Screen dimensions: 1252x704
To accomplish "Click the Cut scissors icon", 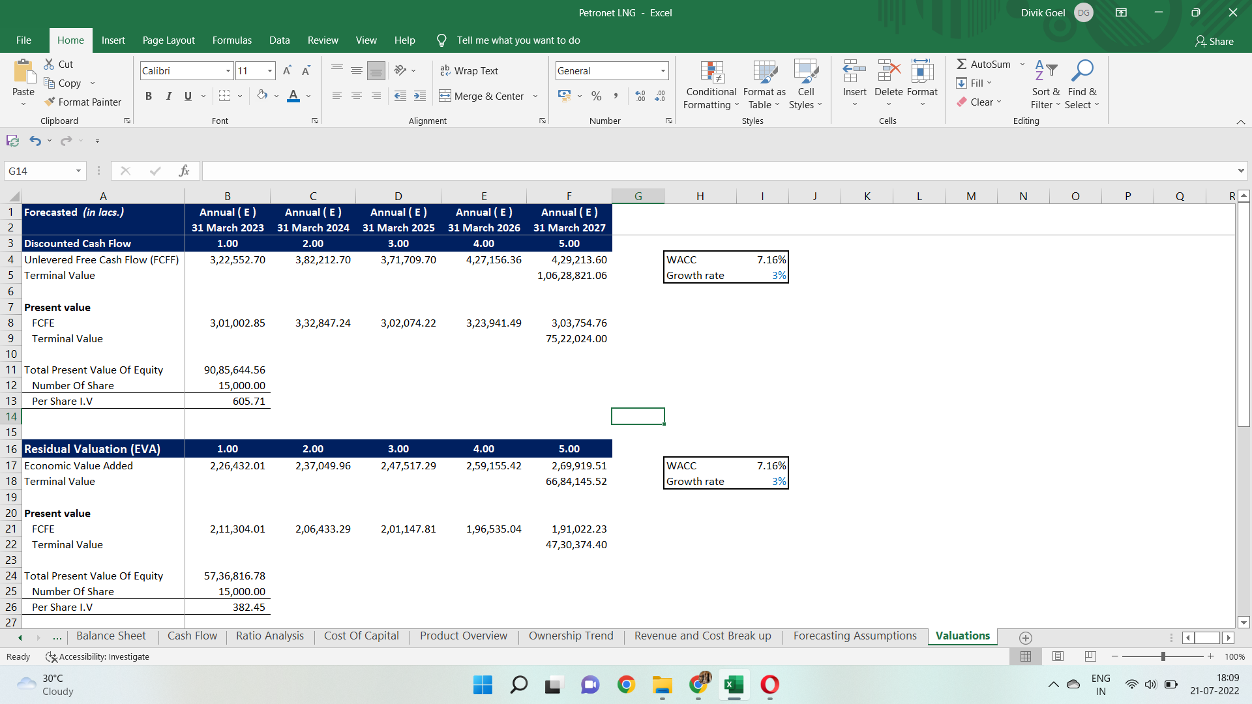I will click(x=49, y=64).
